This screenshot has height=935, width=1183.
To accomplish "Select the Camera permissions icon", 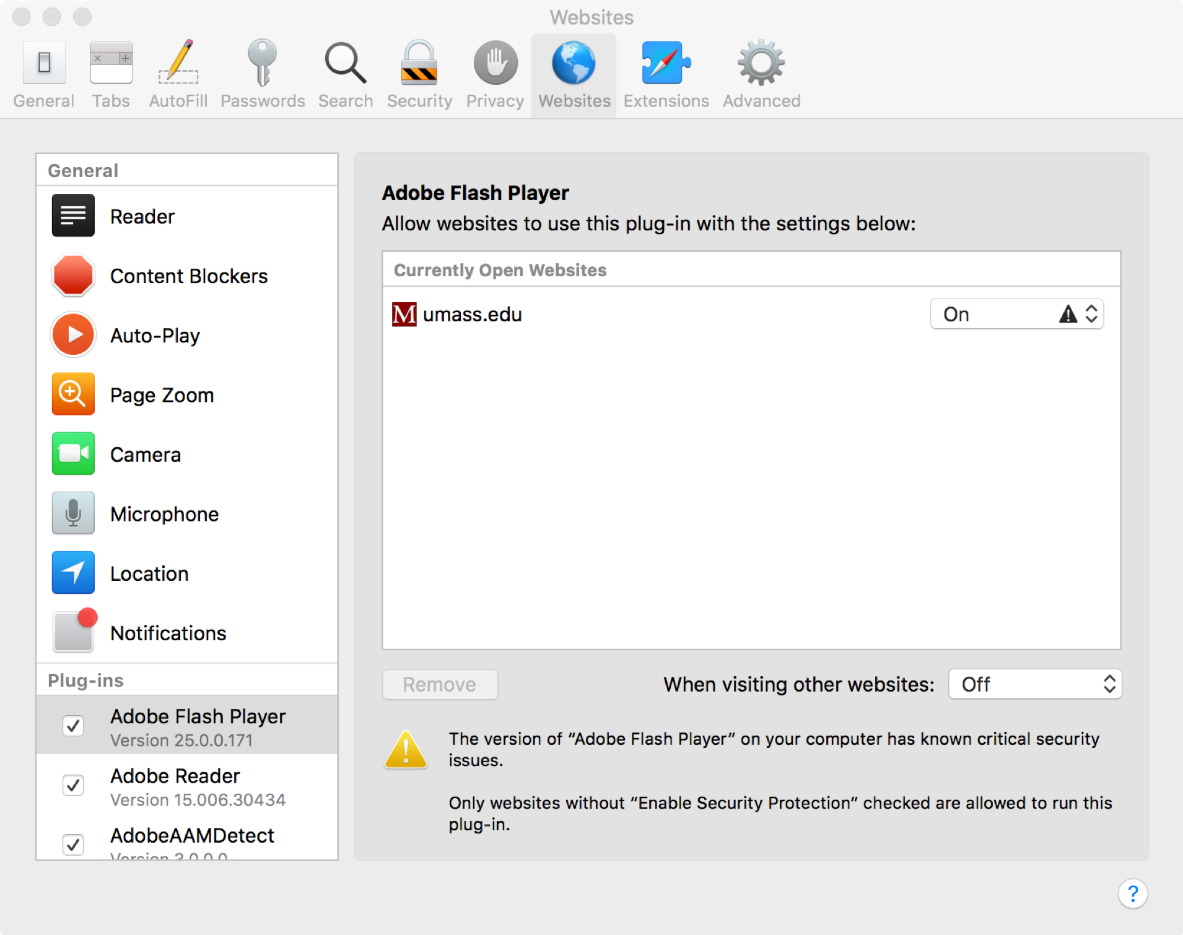I will tap(73, 453).
